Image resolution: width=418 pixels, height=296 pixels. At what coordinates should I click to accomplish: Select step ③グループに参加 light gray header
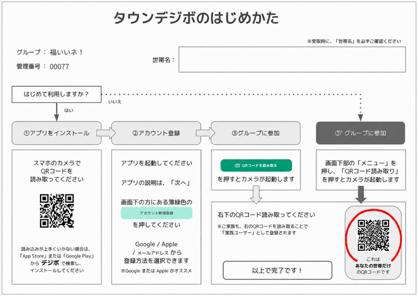pos(256,133)
